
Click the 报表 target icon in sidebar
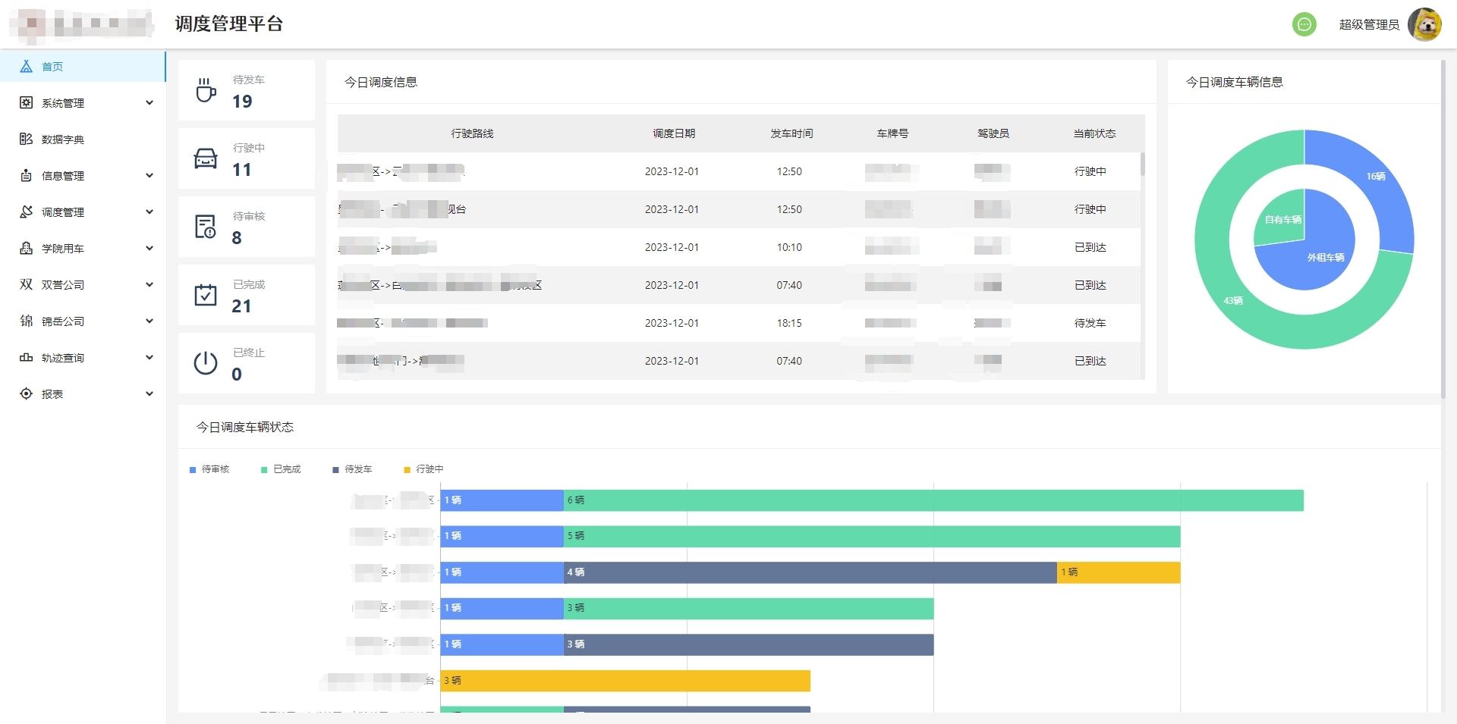26,394
